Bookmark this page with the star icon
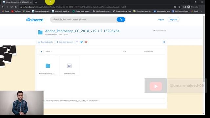210x118 pixels. coord(179,7)
